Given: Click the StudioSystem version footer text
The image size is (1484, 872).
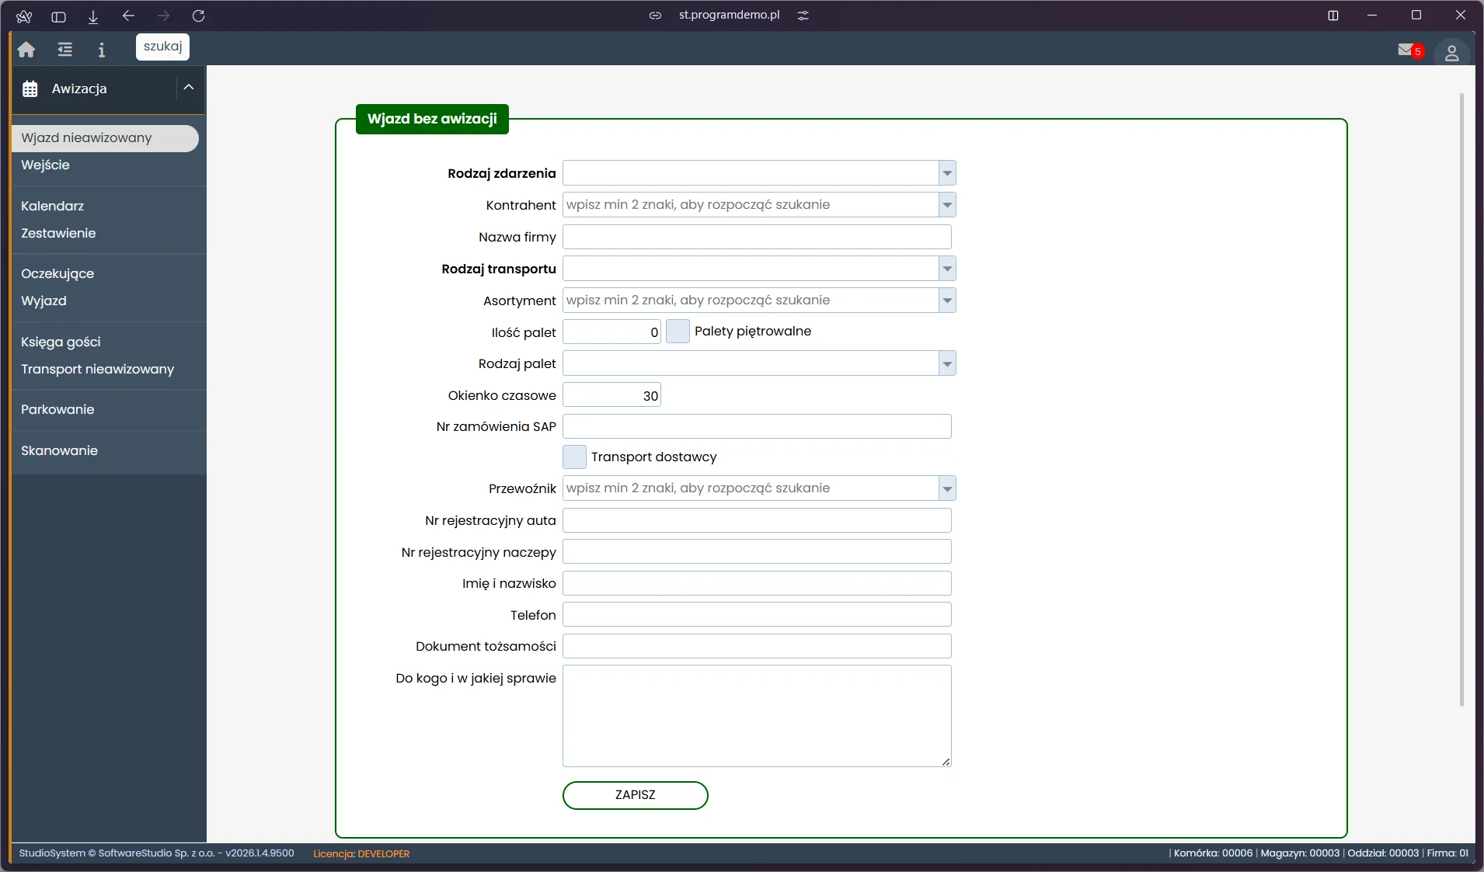Looking at the screenshot, I should click(x=156, y=853).
